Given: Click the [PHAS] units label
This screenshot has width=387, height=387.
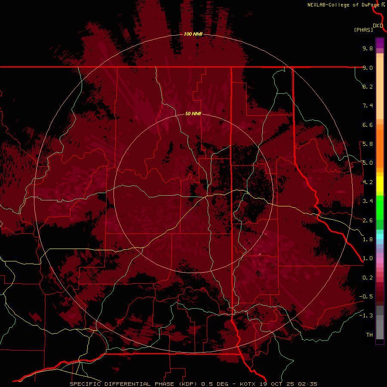Looking at the screenshot, I should tap(363, 30).
